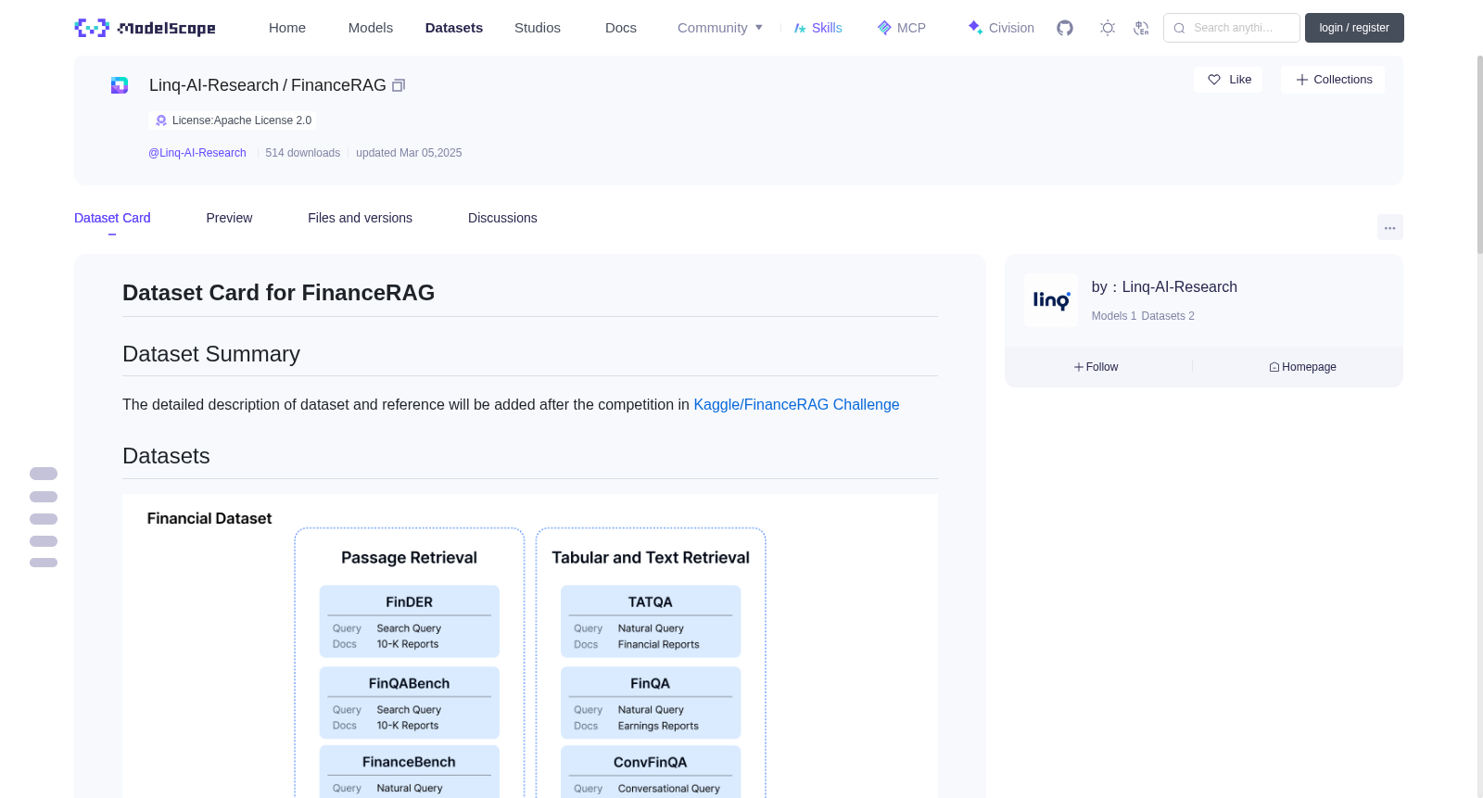Open the Docs page
Screen dimensions: 1483x798
[x=621, y=28]
